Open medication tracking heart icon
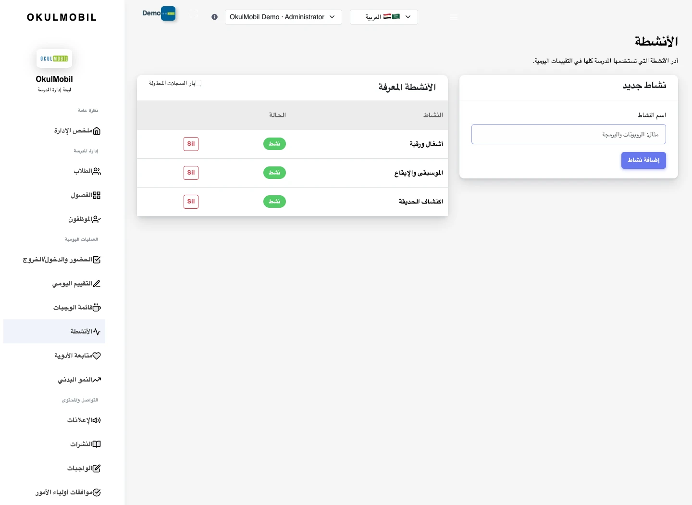The width and height of the screenshot is (692, 505). click(x=97, y=356)
